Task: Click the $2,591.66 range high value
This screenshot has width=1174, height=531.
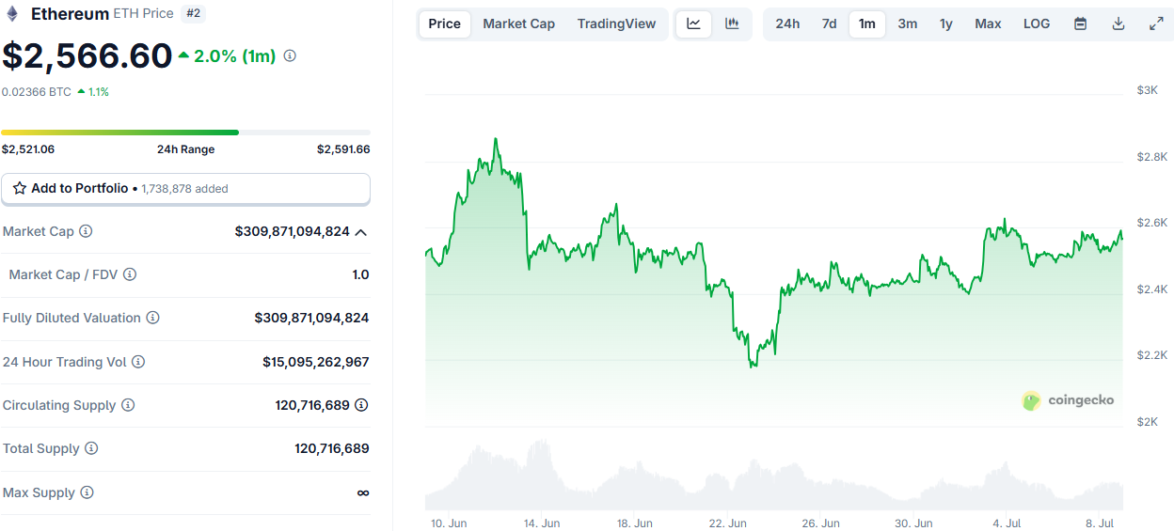Action: (343, 149)
